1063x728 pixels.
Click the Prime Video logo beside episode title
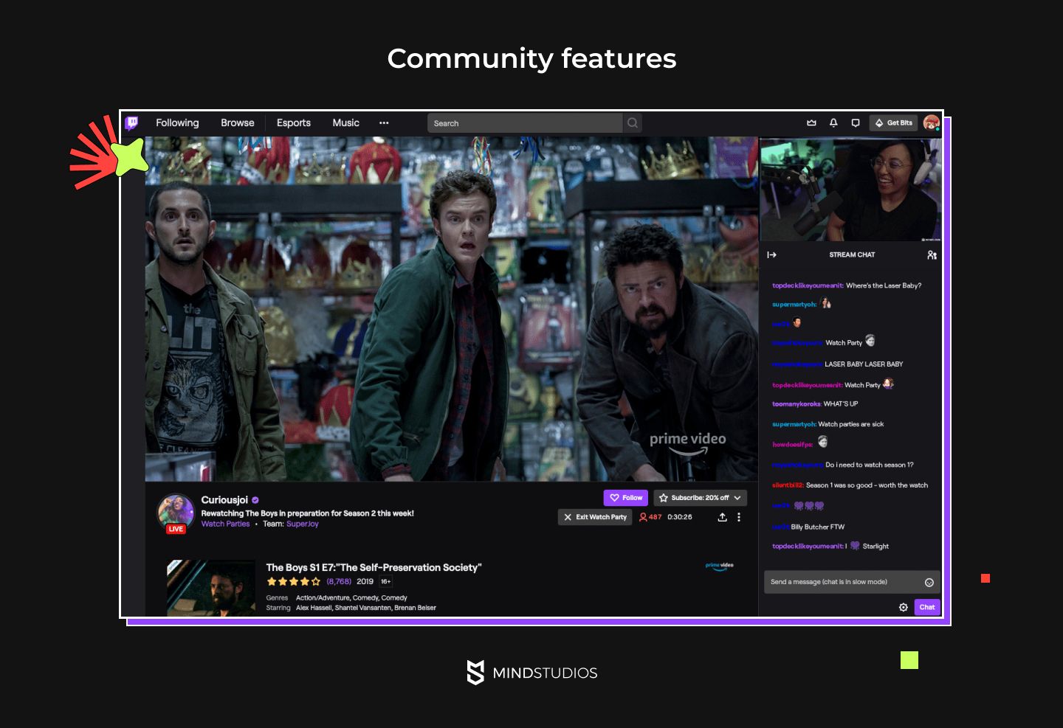(x=720, y=567)
